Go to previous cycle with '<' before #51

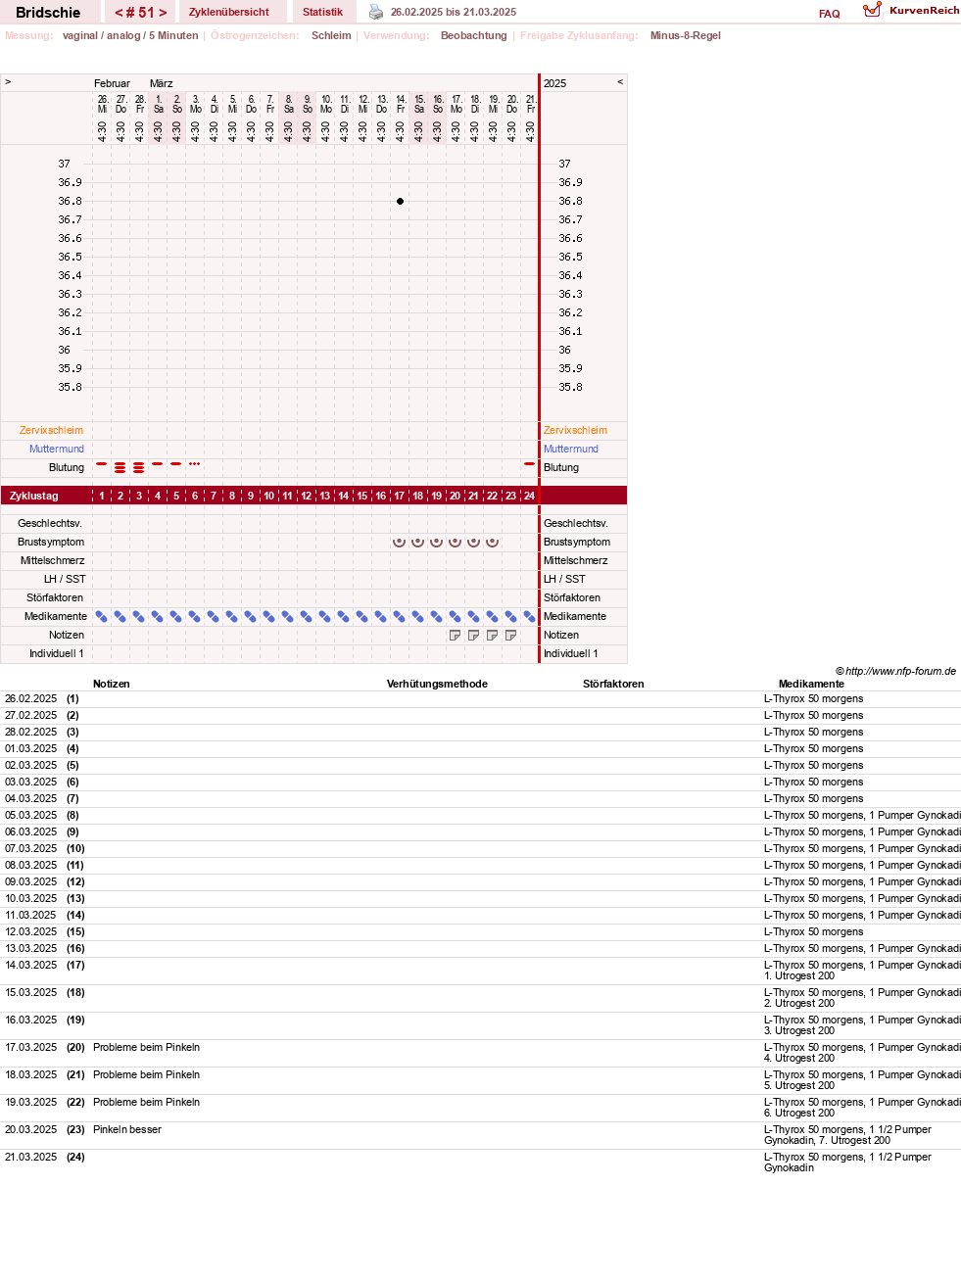[119, 13]
